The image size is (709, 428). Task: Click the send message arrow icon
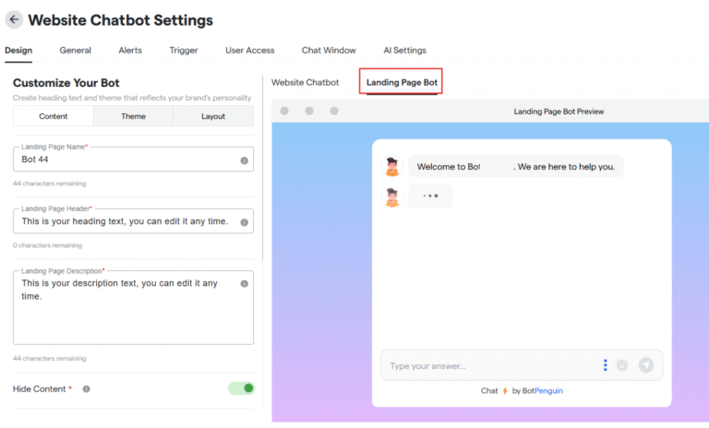pyautogui.click(x=646, y=364)
